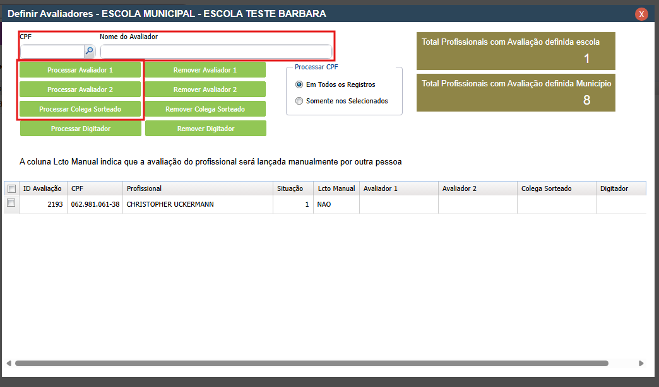This screenshot has height=387, width=659.
Task: Click Remover Avaliador 1 button
Action: (205, 70)
